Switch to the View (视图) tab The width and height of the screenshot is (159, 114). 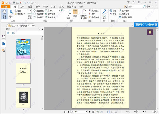[x=30, y=7]
